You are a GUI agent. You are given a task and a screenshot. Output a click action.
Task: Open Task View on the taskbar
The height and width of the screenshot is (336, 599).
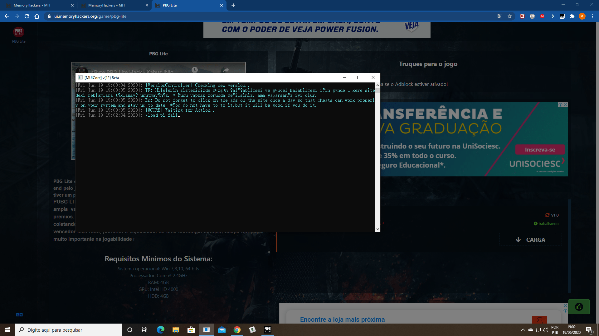pyautogui.click(x=145, y=330)
